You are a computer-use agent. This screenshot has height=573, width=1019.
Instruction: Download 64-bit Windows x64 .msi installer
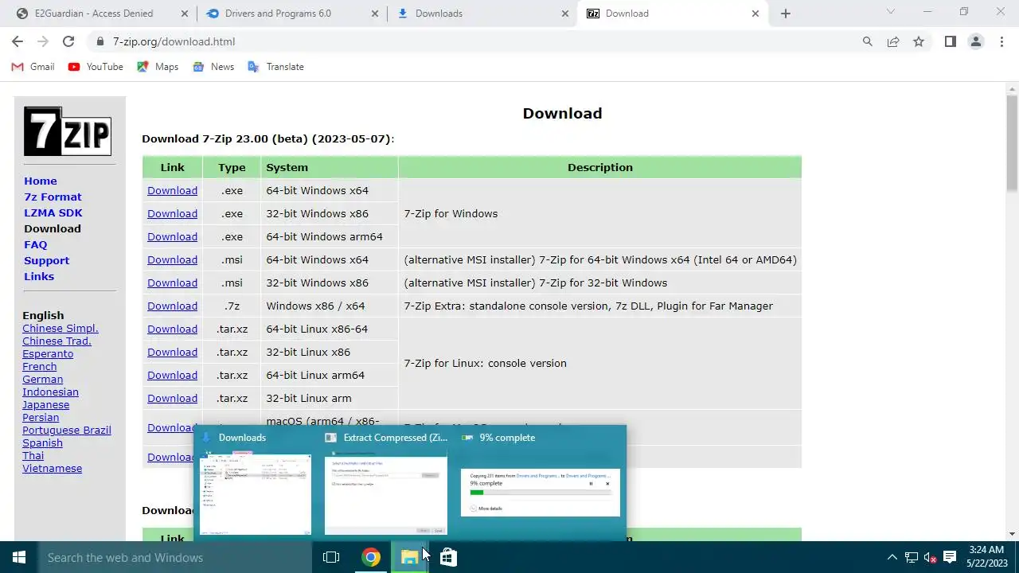(172, 260)
